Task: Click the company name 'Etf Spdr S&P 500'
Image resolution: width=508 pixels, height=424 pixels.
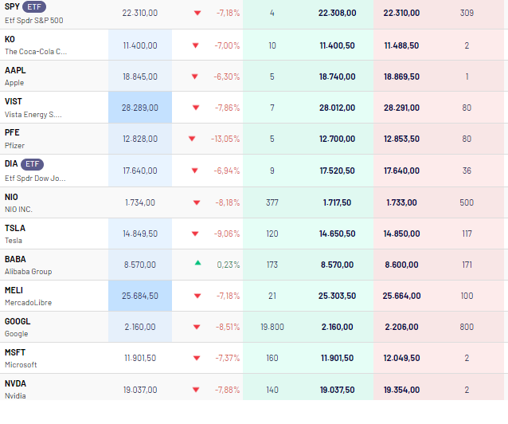Action: [34, 21]
